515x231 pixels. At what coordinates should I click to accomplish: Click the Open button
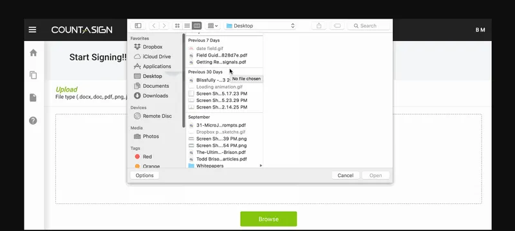point(375,175)
